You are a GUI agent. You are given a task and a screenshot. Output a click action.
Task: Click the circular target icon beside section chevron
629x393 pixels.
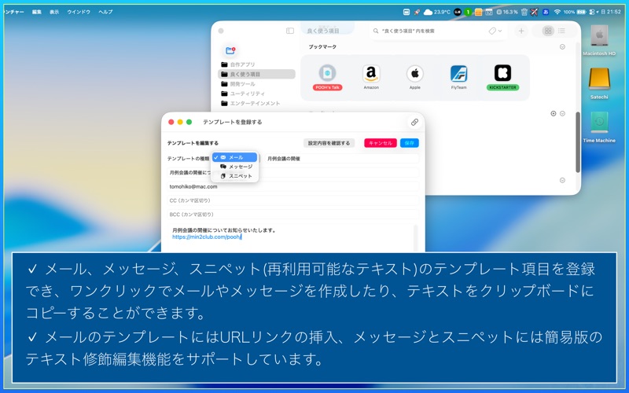click(554, 113)
